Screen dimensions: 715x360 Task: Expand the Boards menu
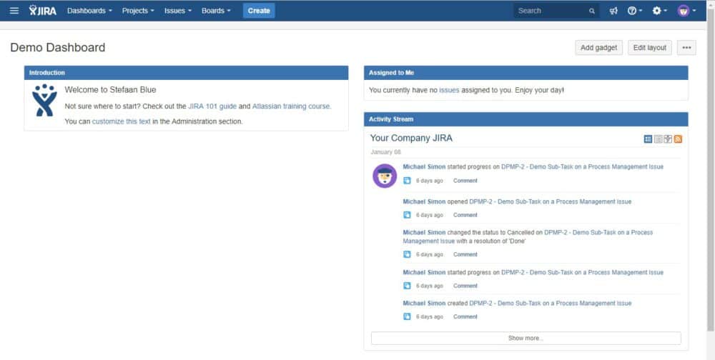tap(216, 11)
